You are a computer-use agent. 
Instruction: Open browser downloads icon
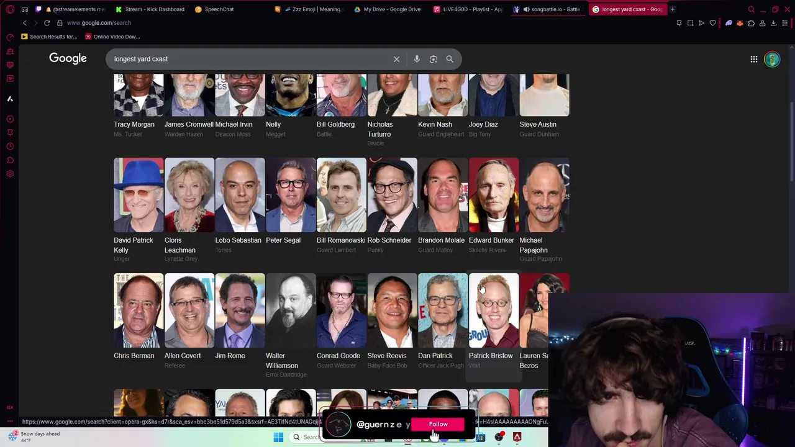(x=773, y=23)
